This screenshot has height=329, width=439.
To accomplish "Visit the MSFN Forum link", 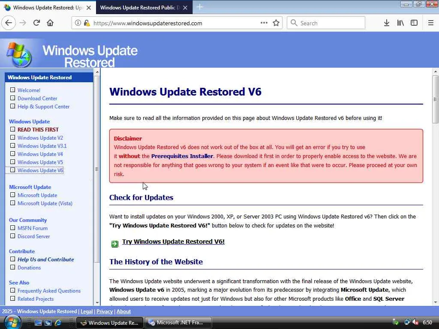I will (33, 228).
